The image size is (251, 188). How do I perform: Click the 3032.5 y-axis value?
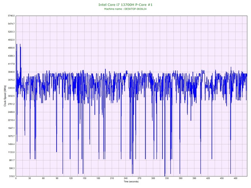11,96
